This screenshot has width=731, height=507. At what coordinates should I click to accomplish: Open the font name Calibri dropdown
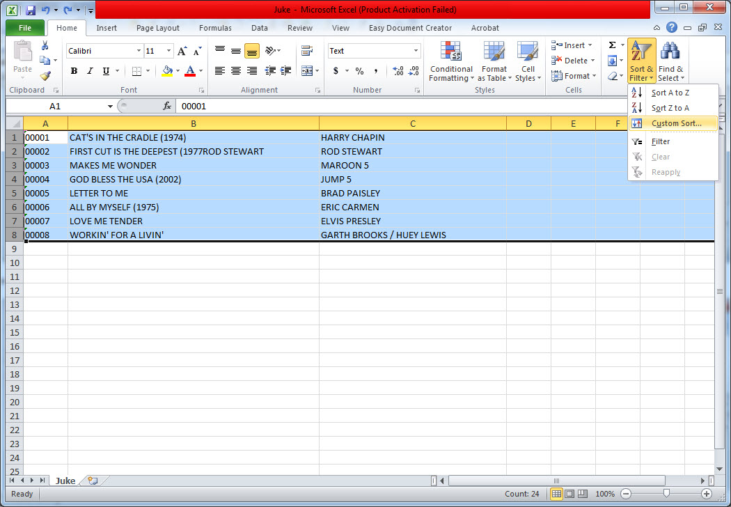(137, 51)
